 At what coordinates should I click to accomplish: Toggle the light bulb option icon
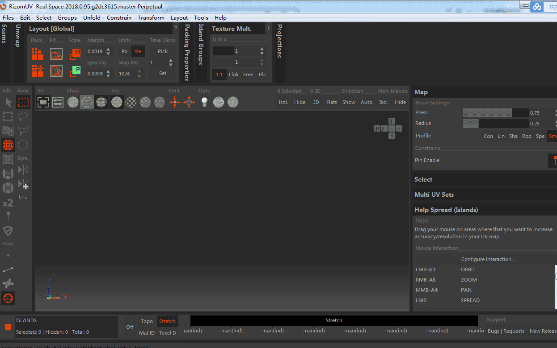pos(204,102)
